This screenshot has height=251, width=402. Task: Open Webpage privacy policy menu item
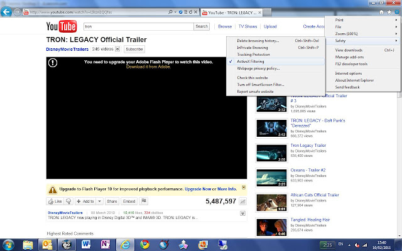click(276, 68)
